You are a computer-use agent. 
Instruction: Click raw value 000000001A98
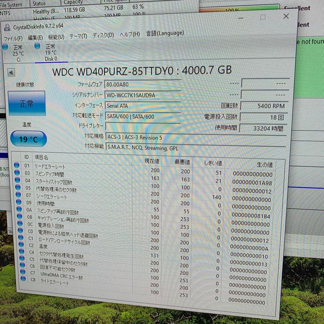252,182
